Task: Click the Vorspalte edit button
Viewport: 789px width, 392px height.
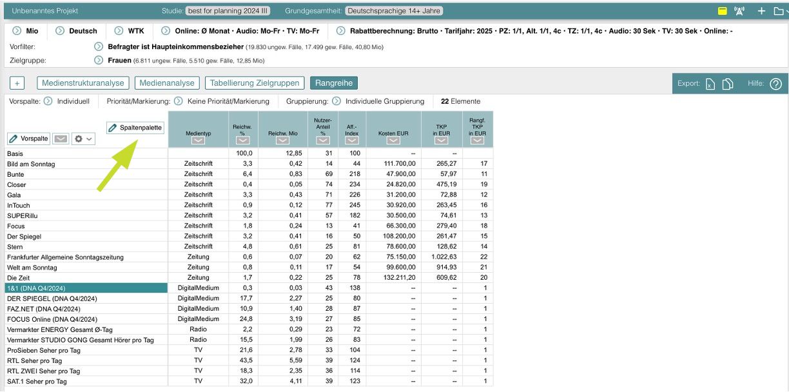Action: click(x=28, y=139)
